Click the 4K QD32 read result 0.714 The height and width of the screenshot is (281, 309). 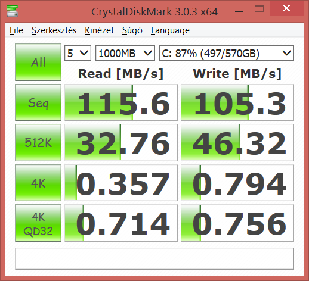point(121,223)
